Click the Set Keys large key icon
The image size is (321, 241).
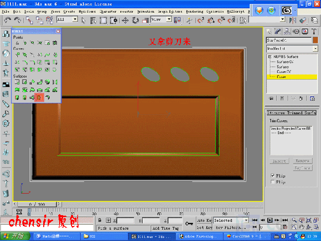pos(189,224)
